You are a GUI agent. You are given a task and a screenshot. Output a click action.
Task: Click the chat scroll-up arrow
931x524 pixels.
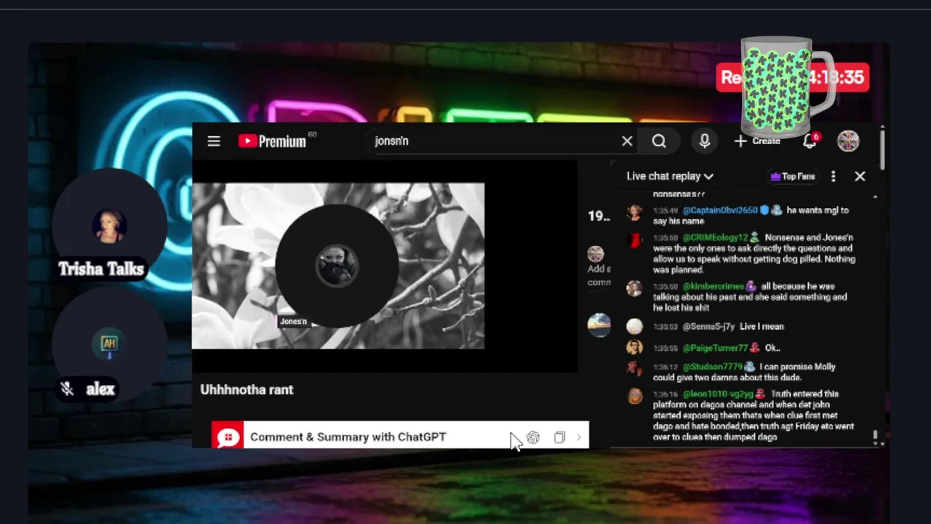[875, 197]
